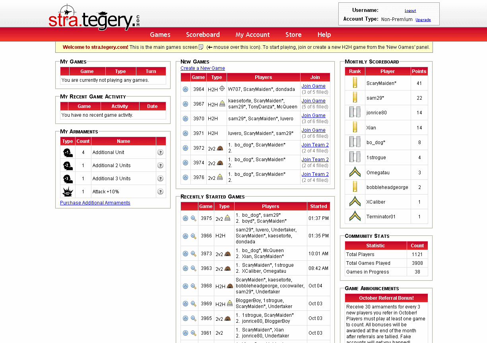Click "You have no recent game activity." text
Viewport: 487px width, 343px height.
tap(97, 115)
